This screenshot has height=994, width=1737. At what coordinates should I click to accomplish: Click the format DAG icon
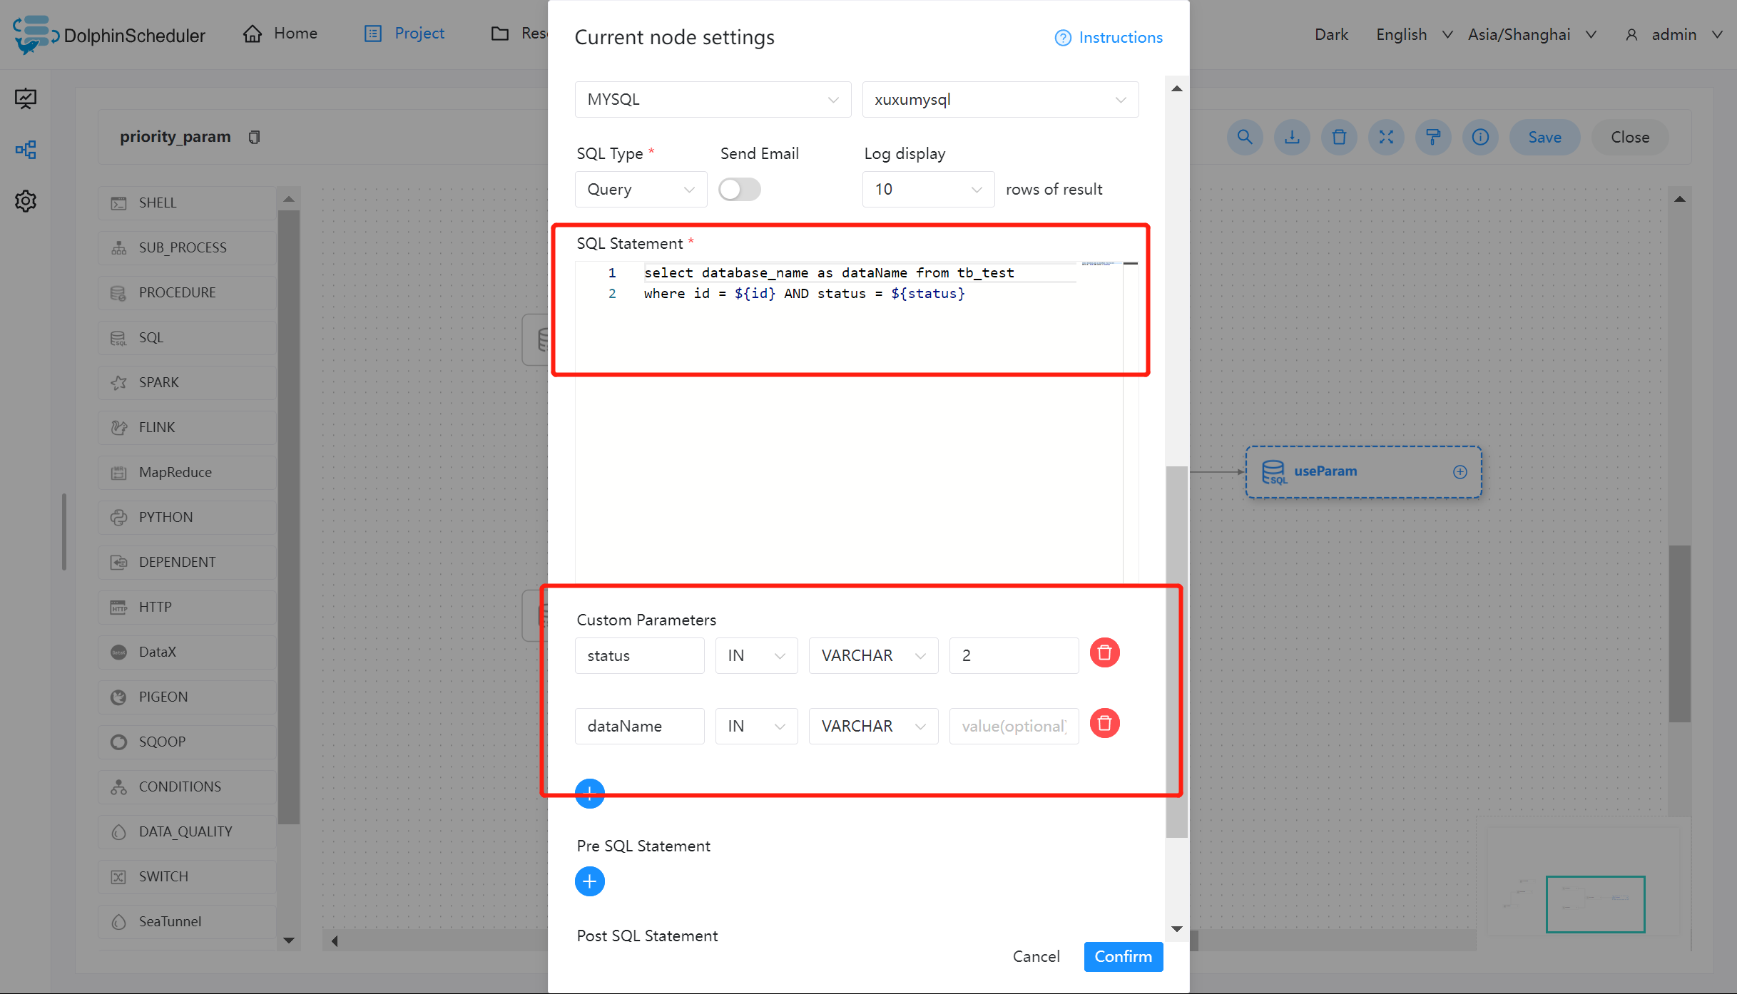pos(1433,137)
